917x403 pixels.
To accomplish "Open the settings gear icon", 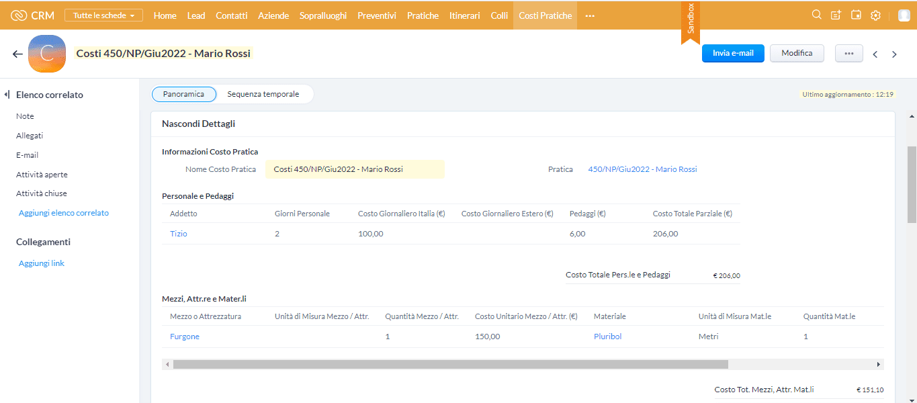I will click(x=875, y=15).
